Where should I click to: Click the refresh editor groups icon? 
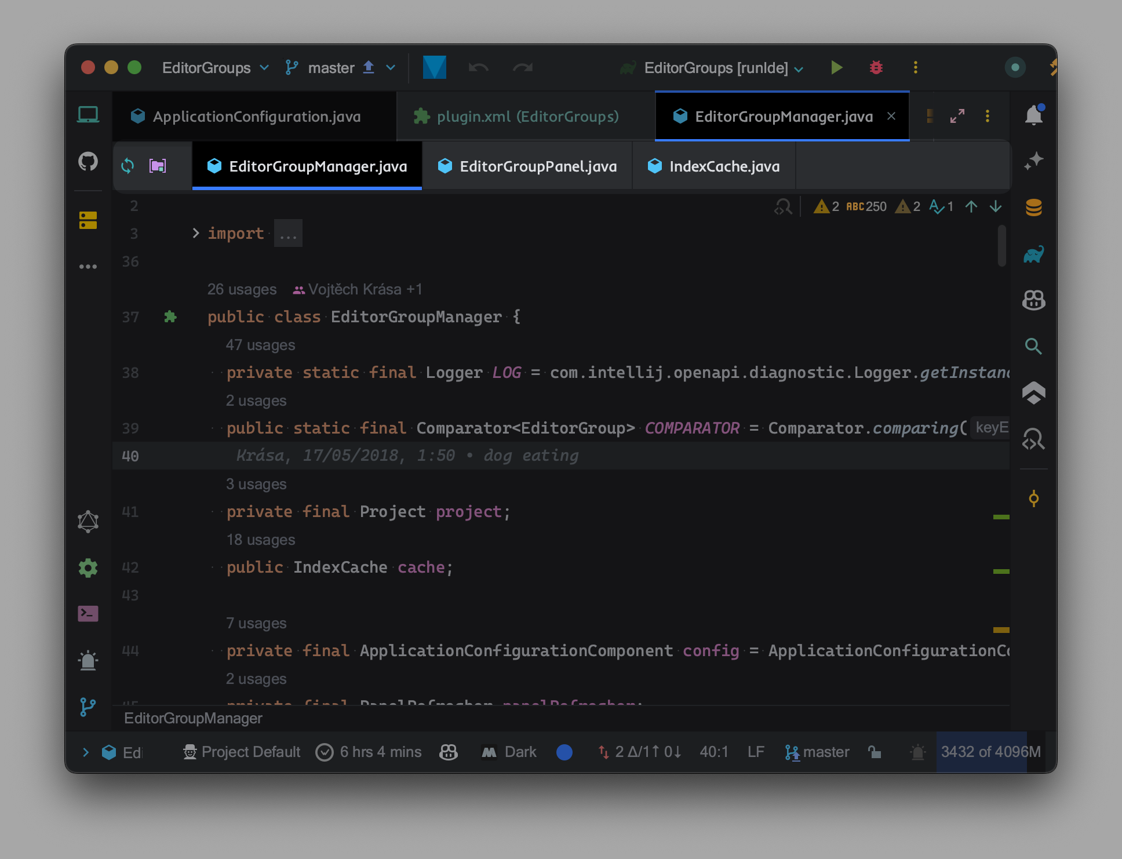pyautogui.click(x=128, y=166)
